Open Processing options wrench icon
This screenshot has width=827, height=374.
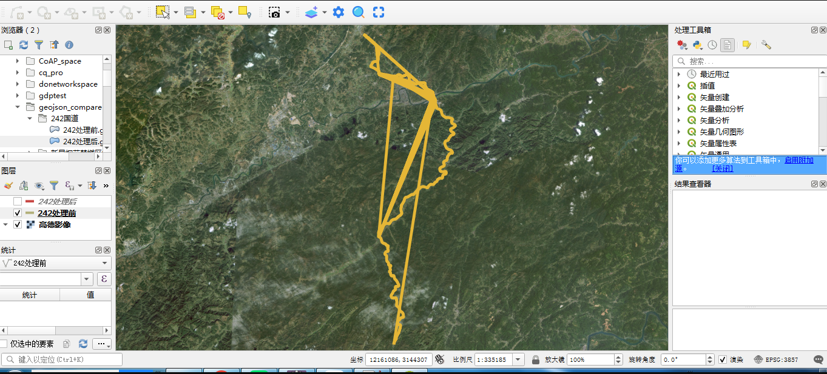[766, 45]
